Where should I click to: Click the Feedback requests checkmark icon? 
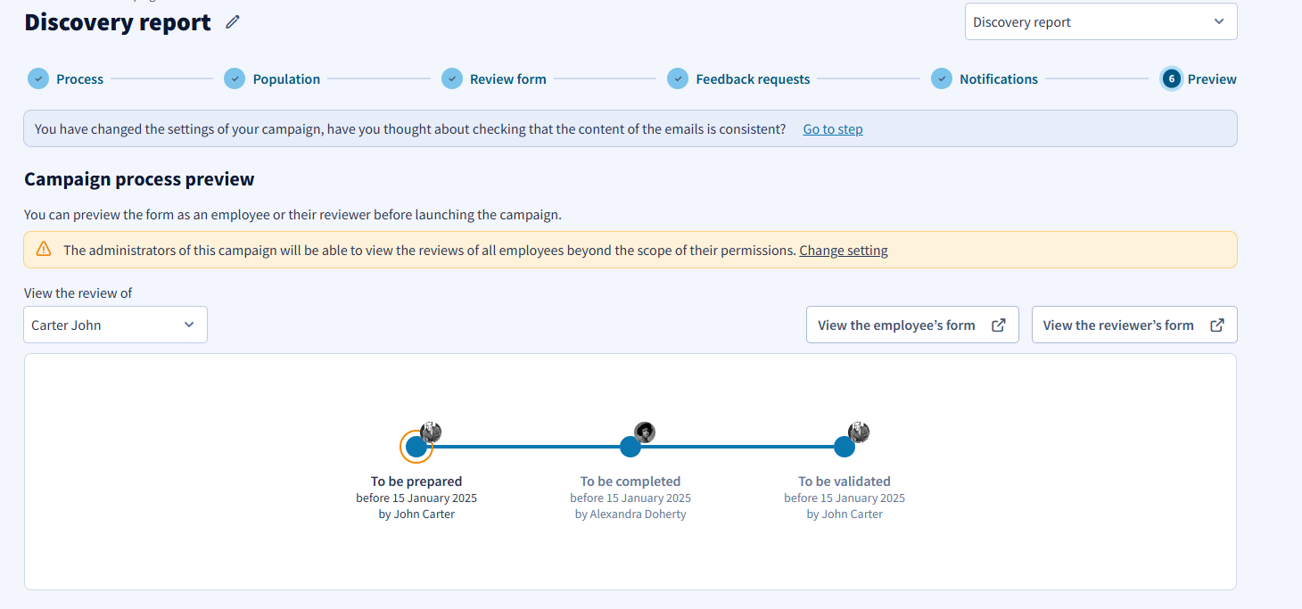tap(678, 78)
